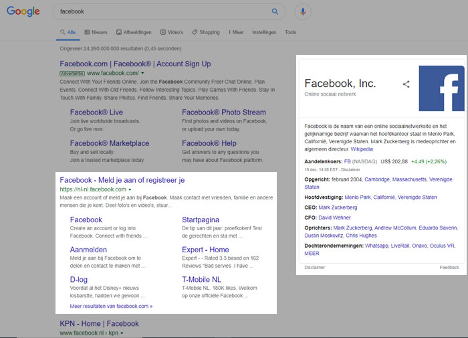
Task: Switch to the Afbeeldingen tab
Action: (x=134, y=32)
